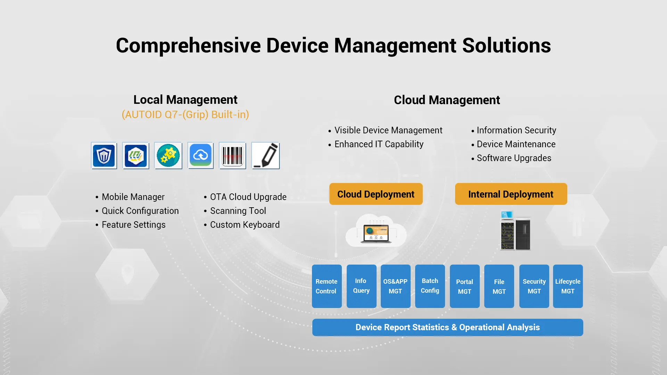Viewport: 667px width, 375px height.
Task: Choose the File MGT tile
Action: pyautogui.click(x=499, y=286)
